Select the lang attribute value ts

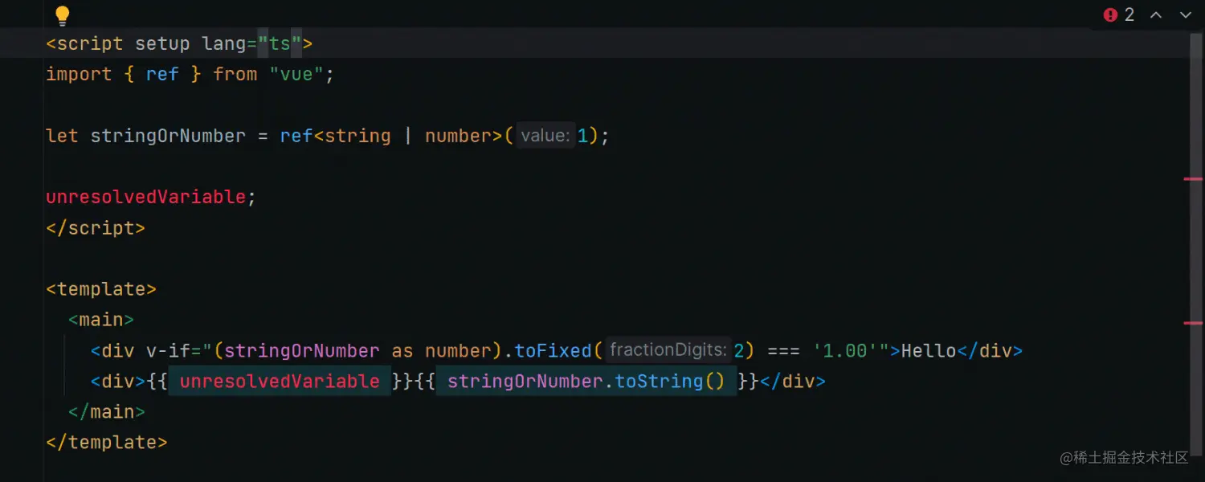(280, 43)
